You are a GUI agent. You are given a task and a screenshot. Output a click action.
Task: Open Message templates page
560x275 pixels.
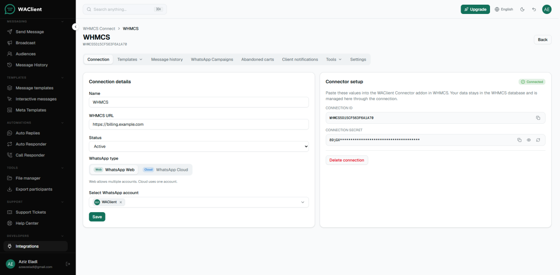point(35,88)
